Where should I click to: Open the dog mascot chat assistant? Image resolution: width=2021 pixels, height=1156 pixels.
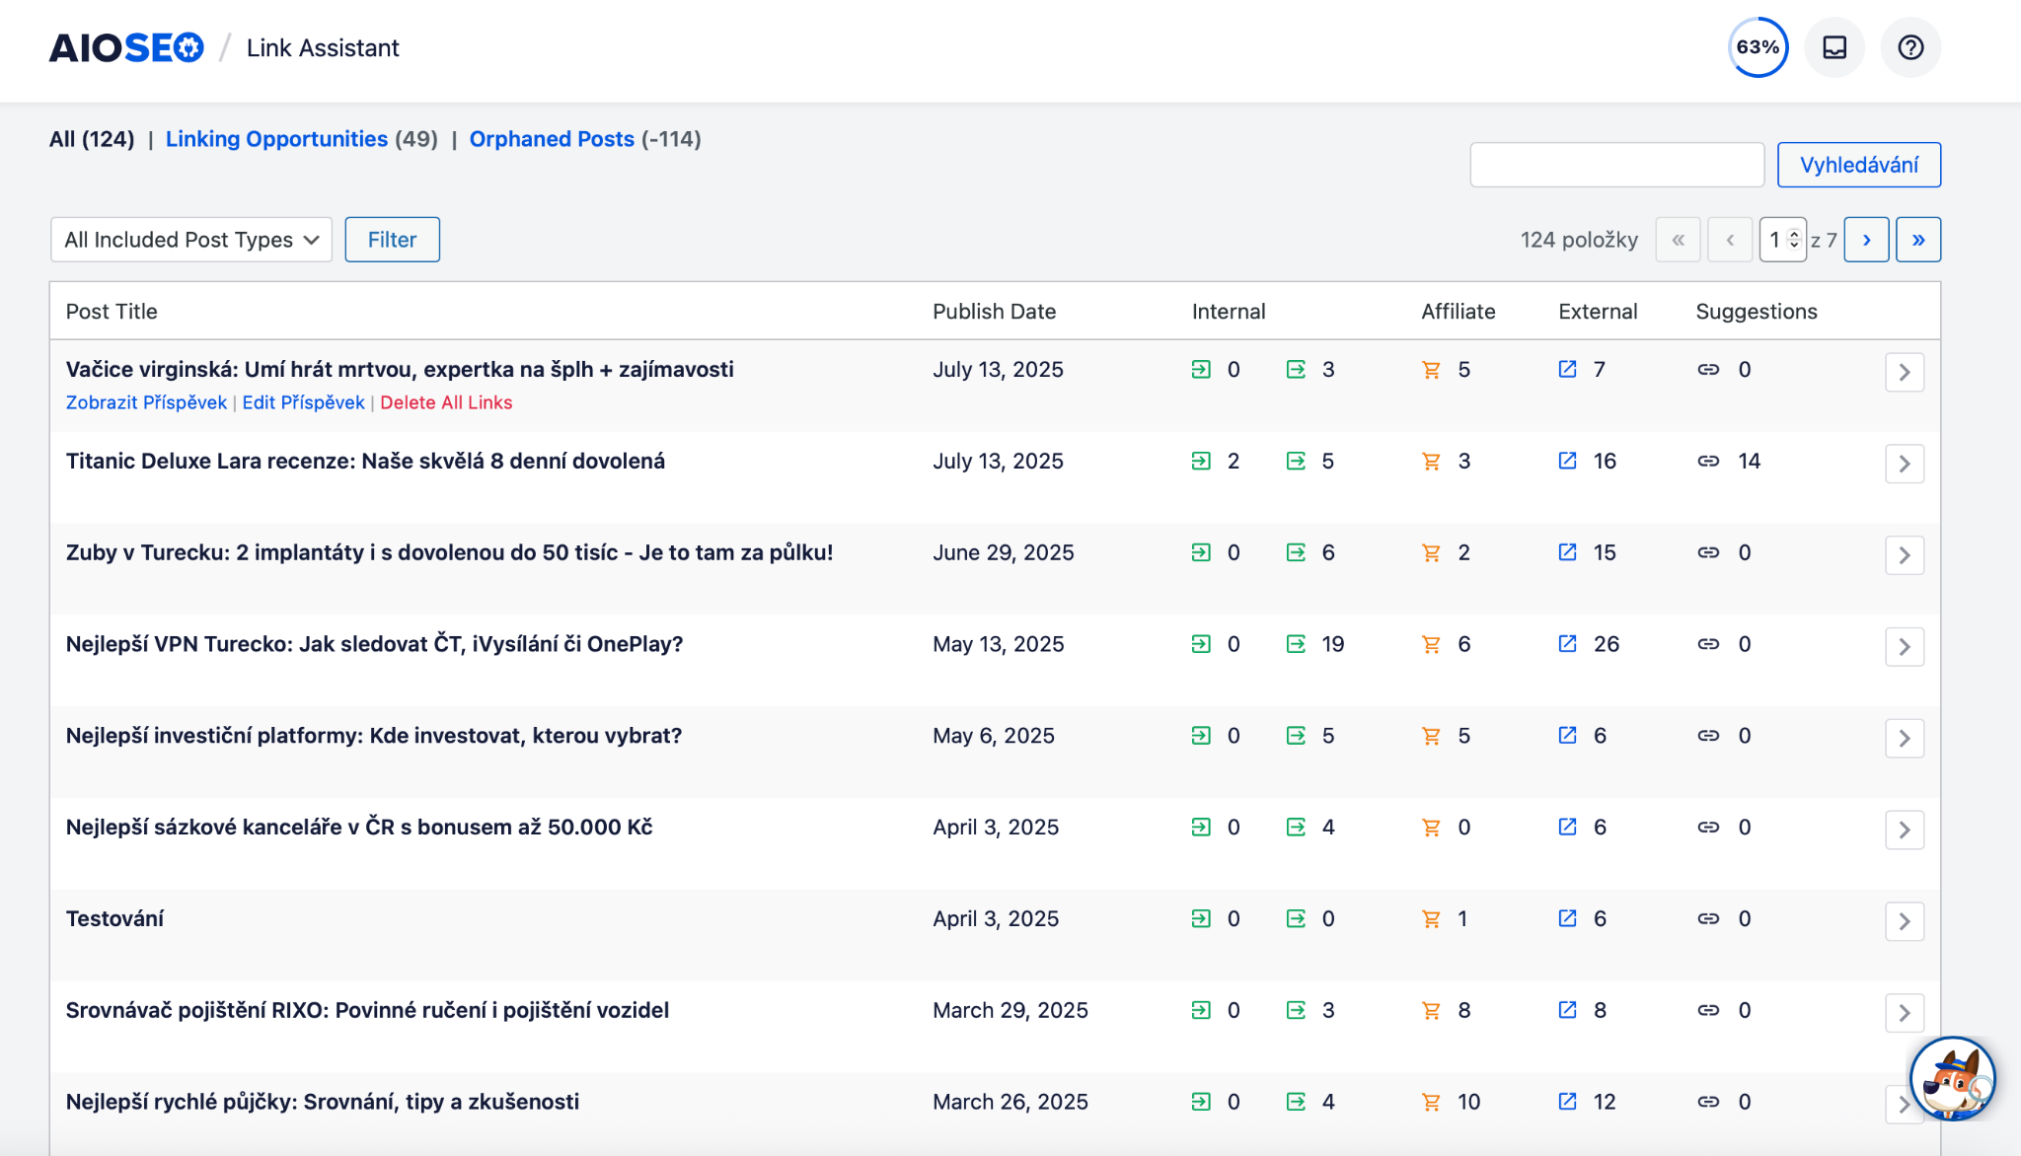point(1952,1078)
